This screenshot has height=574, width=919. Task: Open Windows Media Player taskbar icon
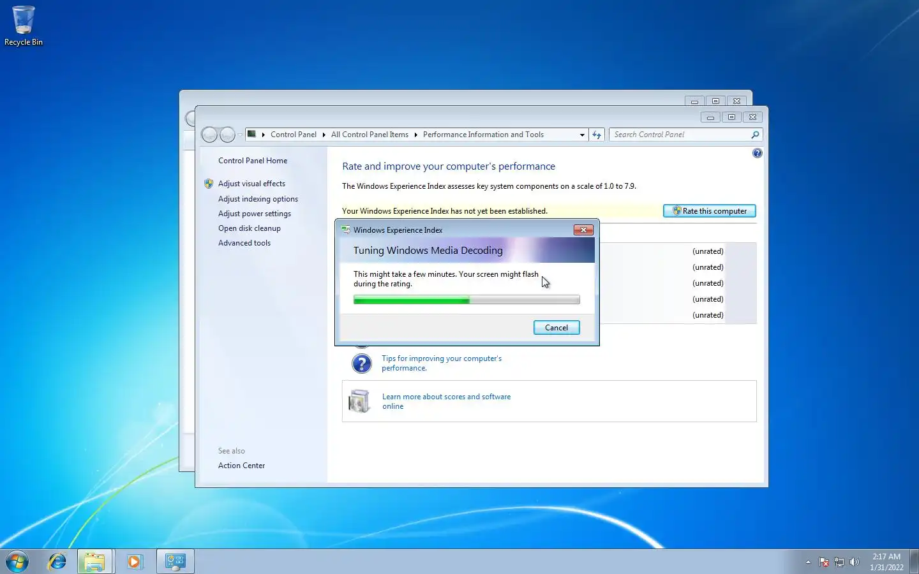(134, 561)
